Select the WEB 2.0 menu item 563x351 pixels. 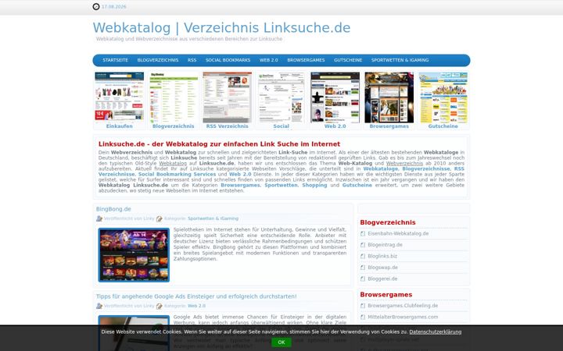268,60
